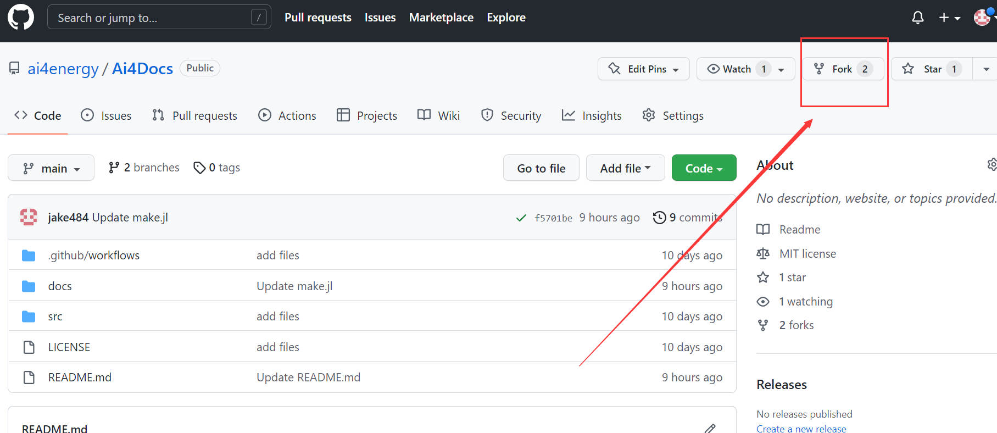Screen dimensions: 997x433
Task: Click the GitHub Octocat logo
Action: click(x=21, y=17)
